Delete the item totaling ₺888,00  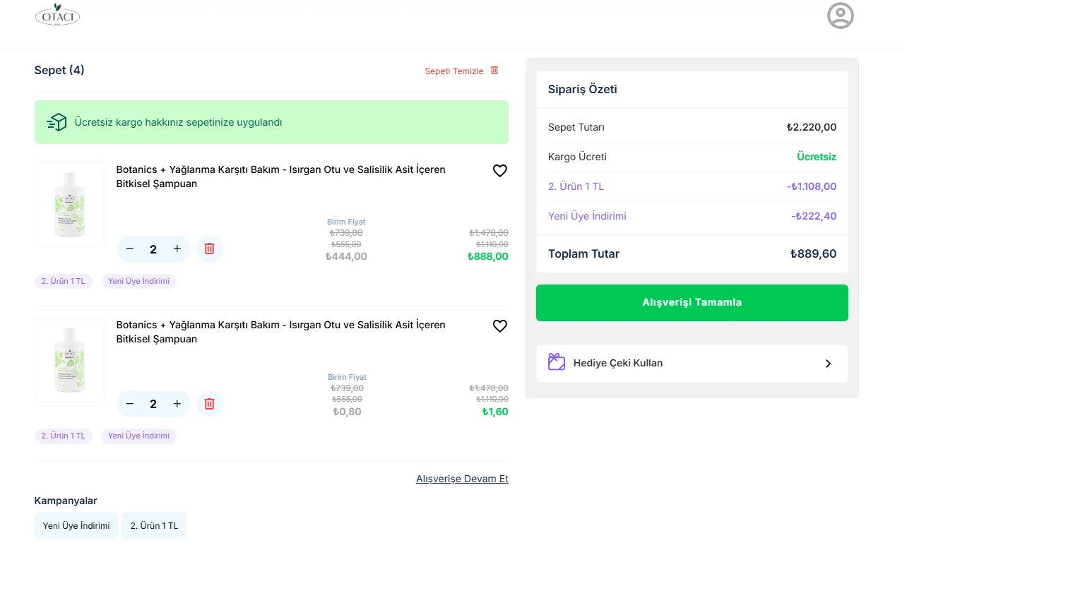click(x=209, y=249)
